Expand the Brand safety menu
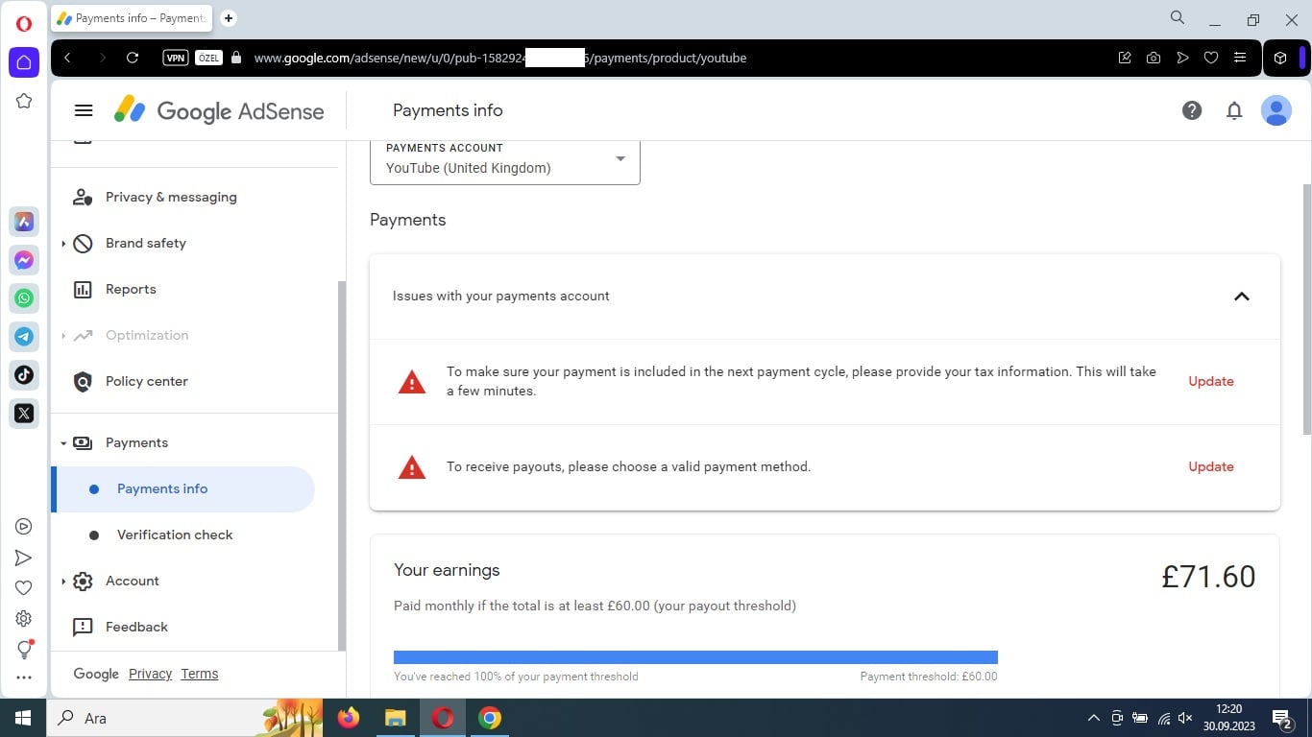This screenshot has width=1312, height=737. (63, 244)
